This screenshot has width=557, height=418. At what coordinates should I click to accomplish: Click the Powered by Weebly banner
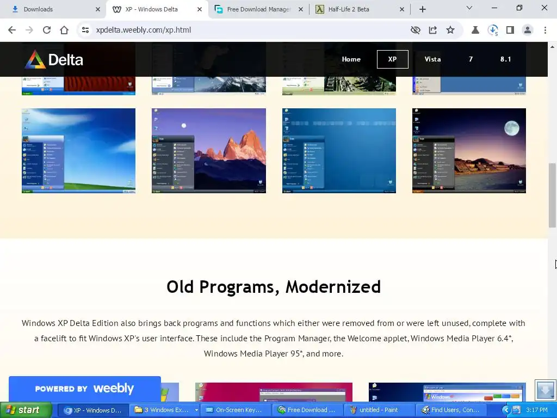coord(84,389)
